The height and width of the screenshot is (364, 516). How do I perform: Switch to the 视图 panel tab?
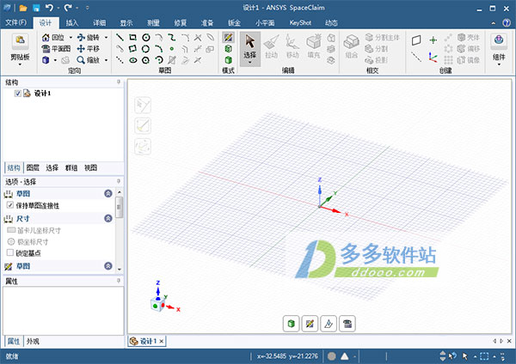pyautogui.click(x=90, y=168)
